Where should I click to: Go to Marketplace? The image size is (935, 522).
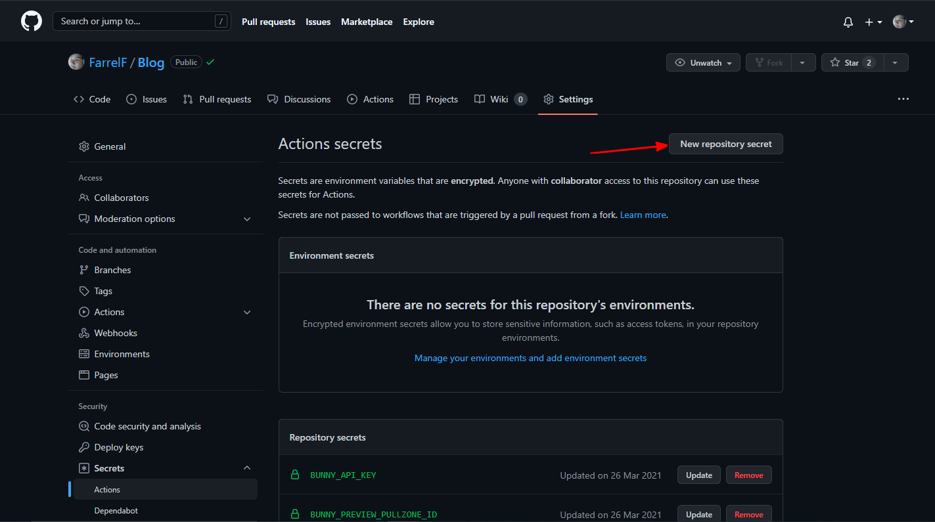coord(367,22)
